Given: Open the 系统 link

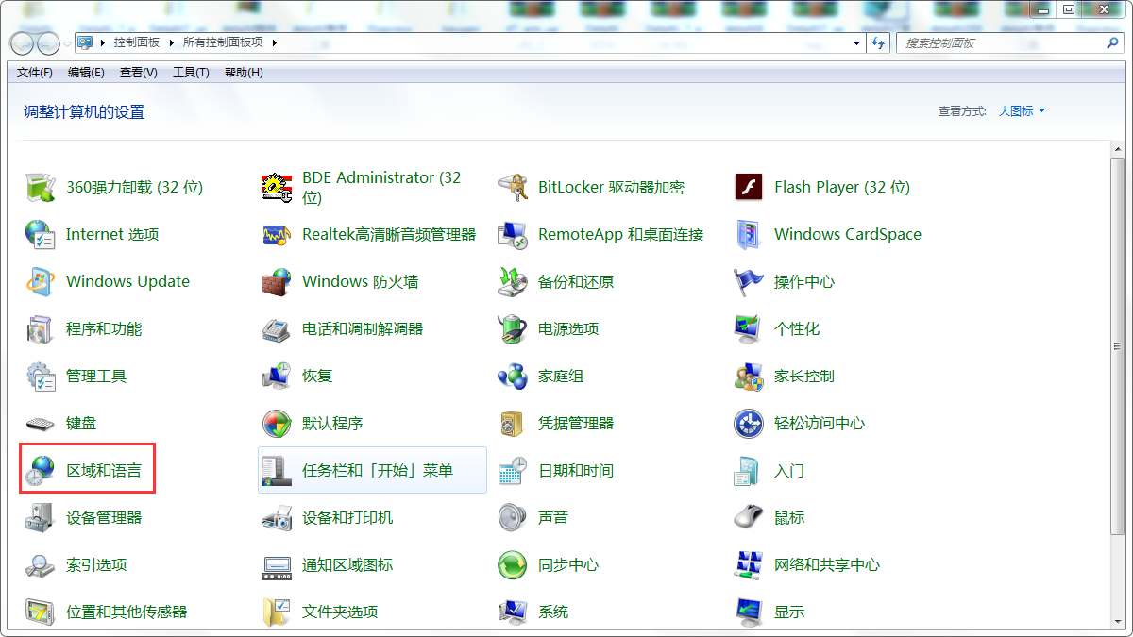Looking at the screenshot, I should [553, 612].
